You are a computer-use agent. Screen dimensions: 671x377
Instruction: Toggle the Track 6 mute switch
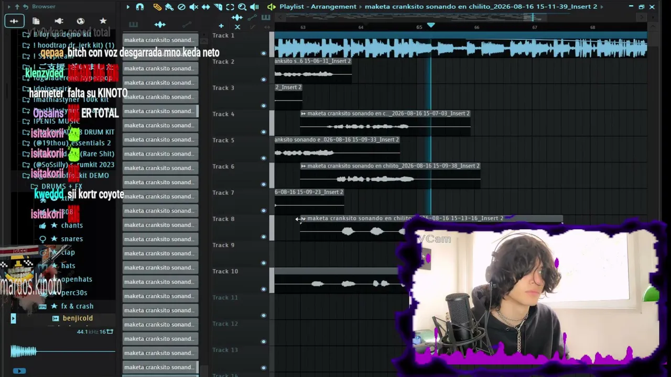pyautogui.click(x=264, y=184)
